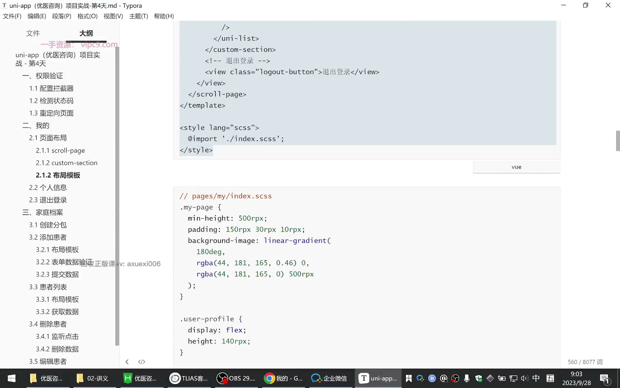Click the document vertical scrollbar thumb
The image size is (620, 388).
pyautogui.click(x=618, y=141)
